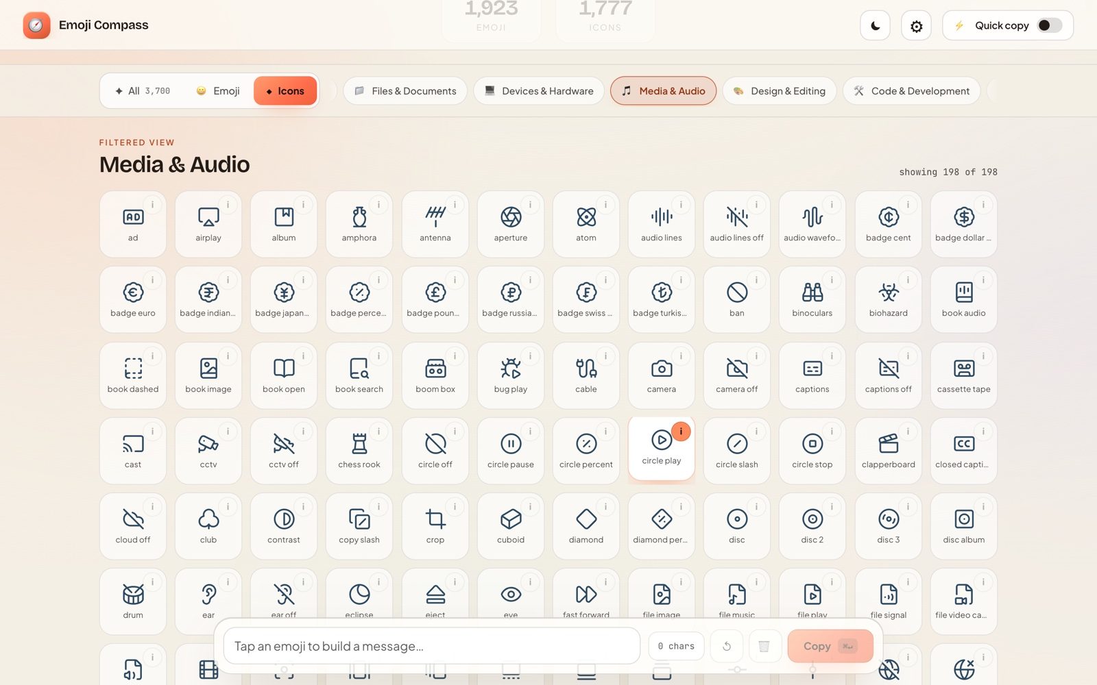Pick the camera off icon
Viewport: 1097px width, 685px height.
[737, 375]
